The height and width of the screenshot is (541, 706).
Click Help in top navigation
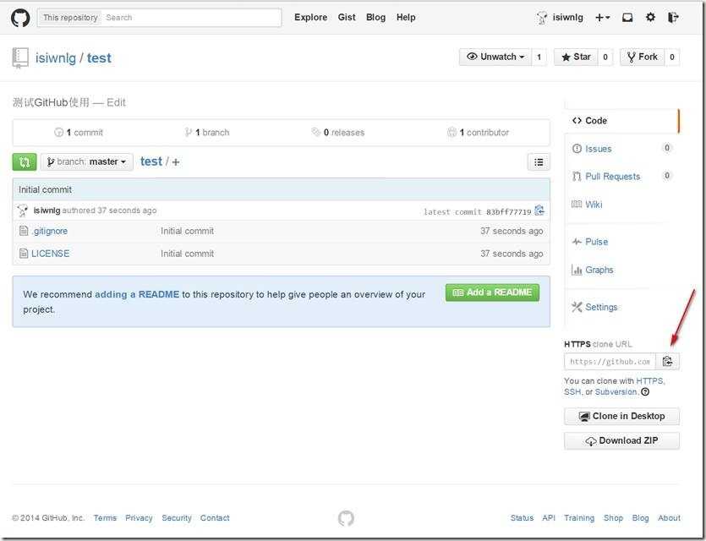406,18
